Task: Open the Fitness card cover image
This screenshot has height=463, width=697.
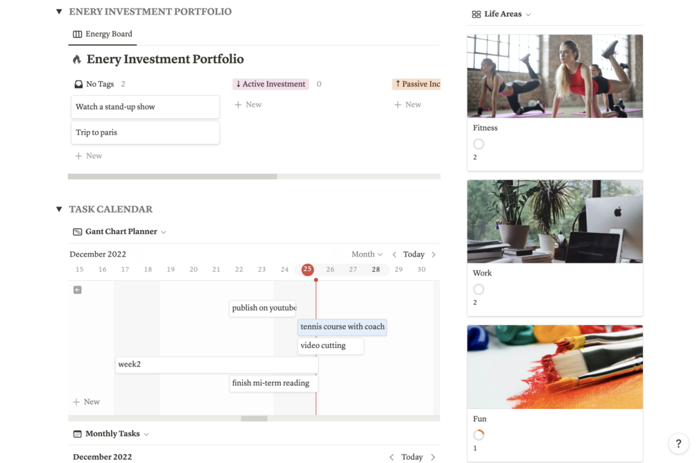Action: point(555,76)
